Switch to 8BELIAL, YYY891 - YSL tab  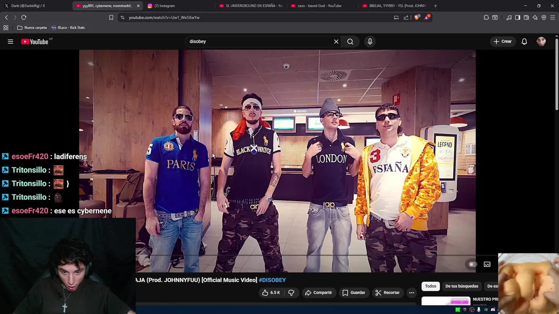(x=394, y=6)
